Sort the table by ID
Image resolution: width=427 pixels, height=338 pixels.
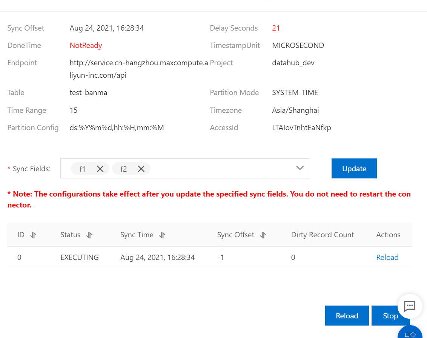tap(33, 235)
